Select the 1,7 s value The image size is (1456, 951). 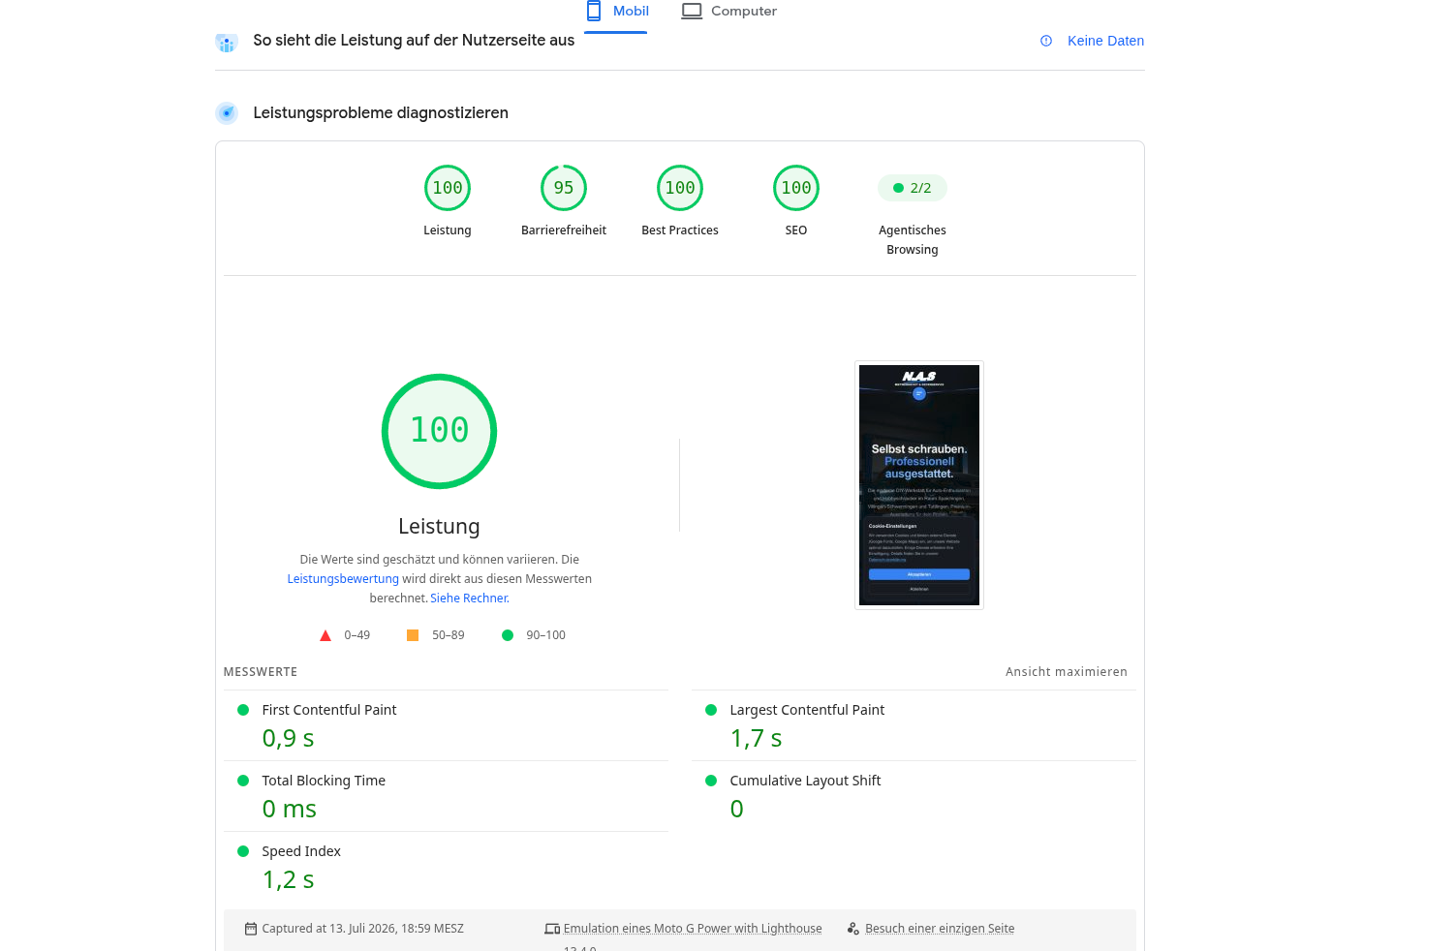[x=757, y=738]
